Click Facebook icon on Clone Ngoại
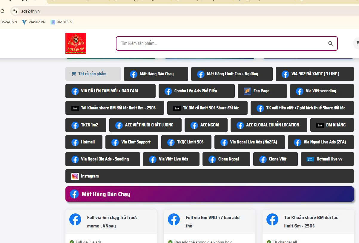 [212, 159]
